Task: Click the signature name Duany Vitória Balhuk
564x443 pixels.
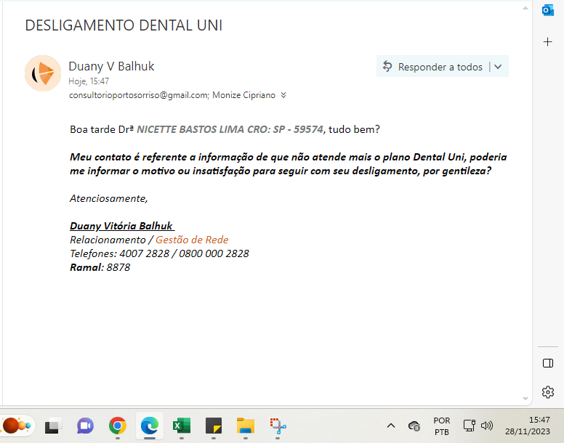Action: 122,226
